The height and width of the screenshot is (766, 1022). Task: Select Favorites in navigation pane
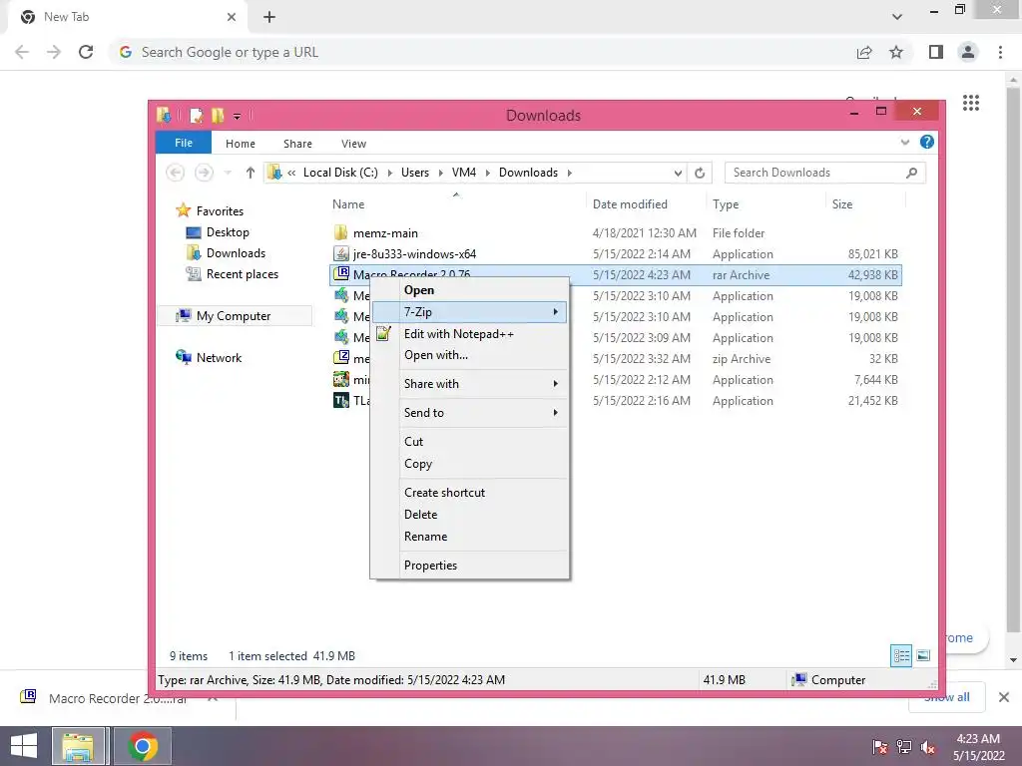point(220,211)
